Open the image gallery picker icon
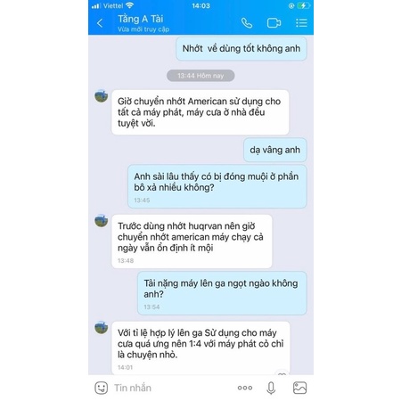This screenshot has height=401, width=401. (x=299, y=388)
